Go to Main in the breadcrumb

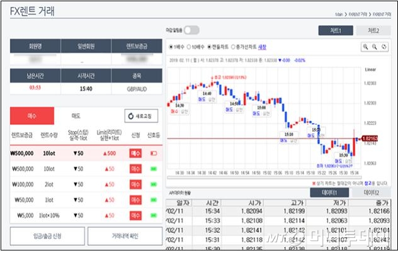(339, 14)
